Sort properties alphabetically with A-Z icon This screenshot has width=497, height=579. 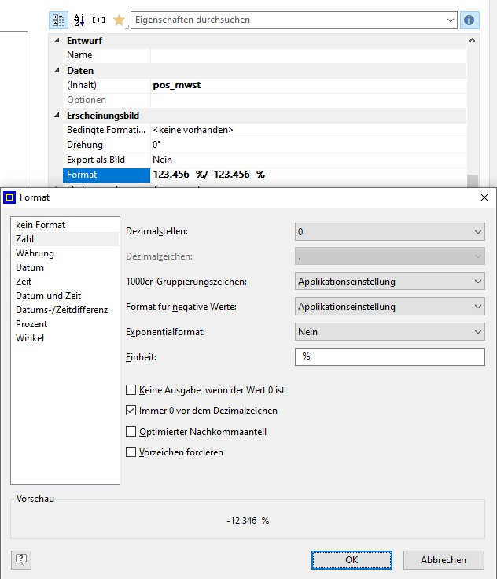79,20
